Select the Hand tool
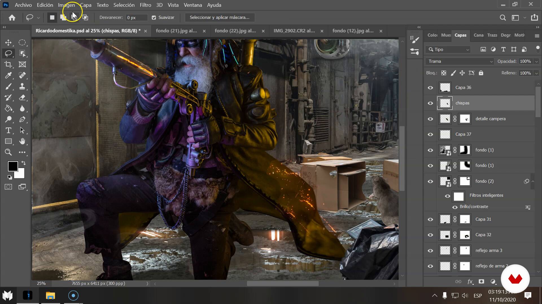Viewport: 542px width, 304px height. click(22, 141)
